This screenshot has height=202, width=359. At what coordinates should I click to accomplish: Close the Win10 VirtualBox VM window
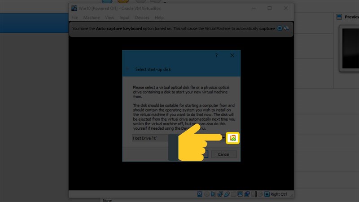pyautogui.click(x=285, y=8)
